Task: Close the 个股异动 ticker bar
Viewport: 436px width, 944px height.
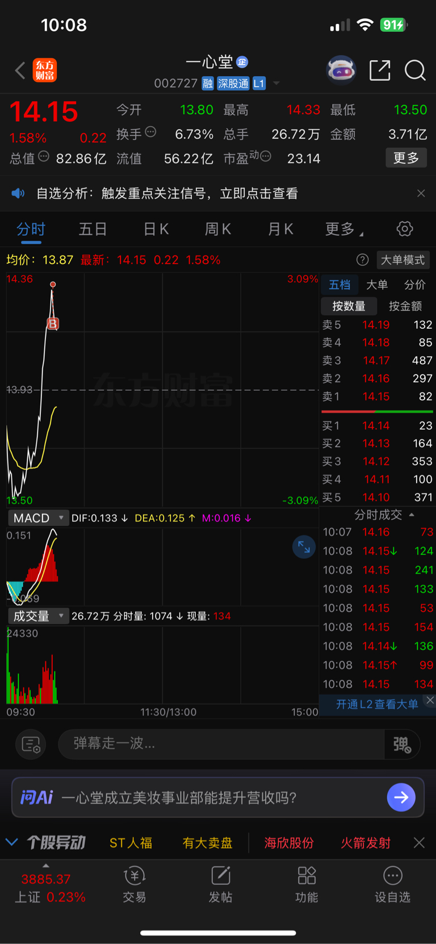Action: point(419,843)
